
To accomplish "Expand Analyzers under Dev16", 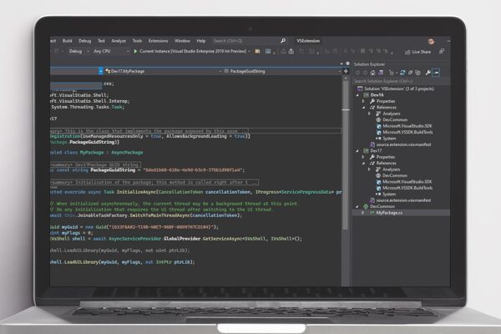I will [x=369, y=114].
